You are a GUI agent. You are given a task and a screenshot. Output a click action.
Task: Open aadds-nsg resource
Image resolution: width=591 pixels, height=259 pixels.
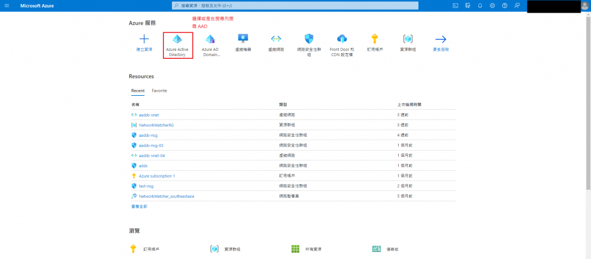148,135
